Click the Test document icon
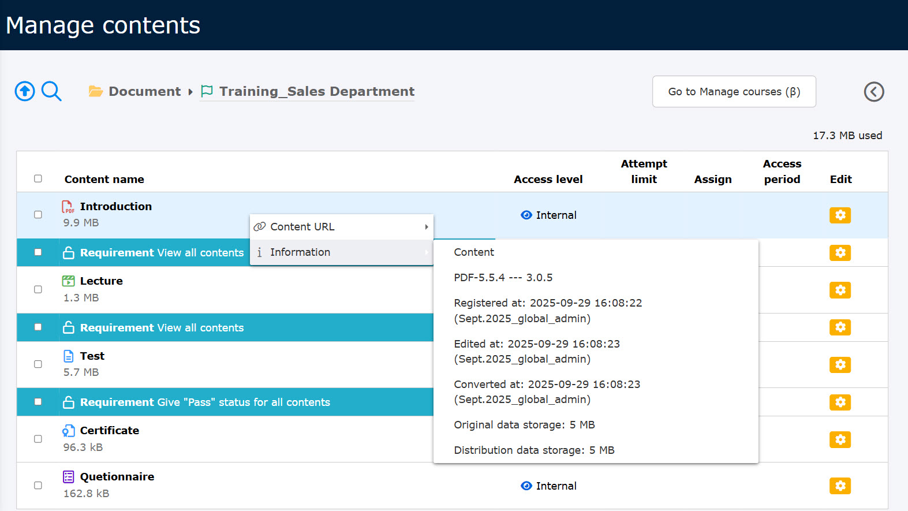The image size is (908, 511). (68, 356)
